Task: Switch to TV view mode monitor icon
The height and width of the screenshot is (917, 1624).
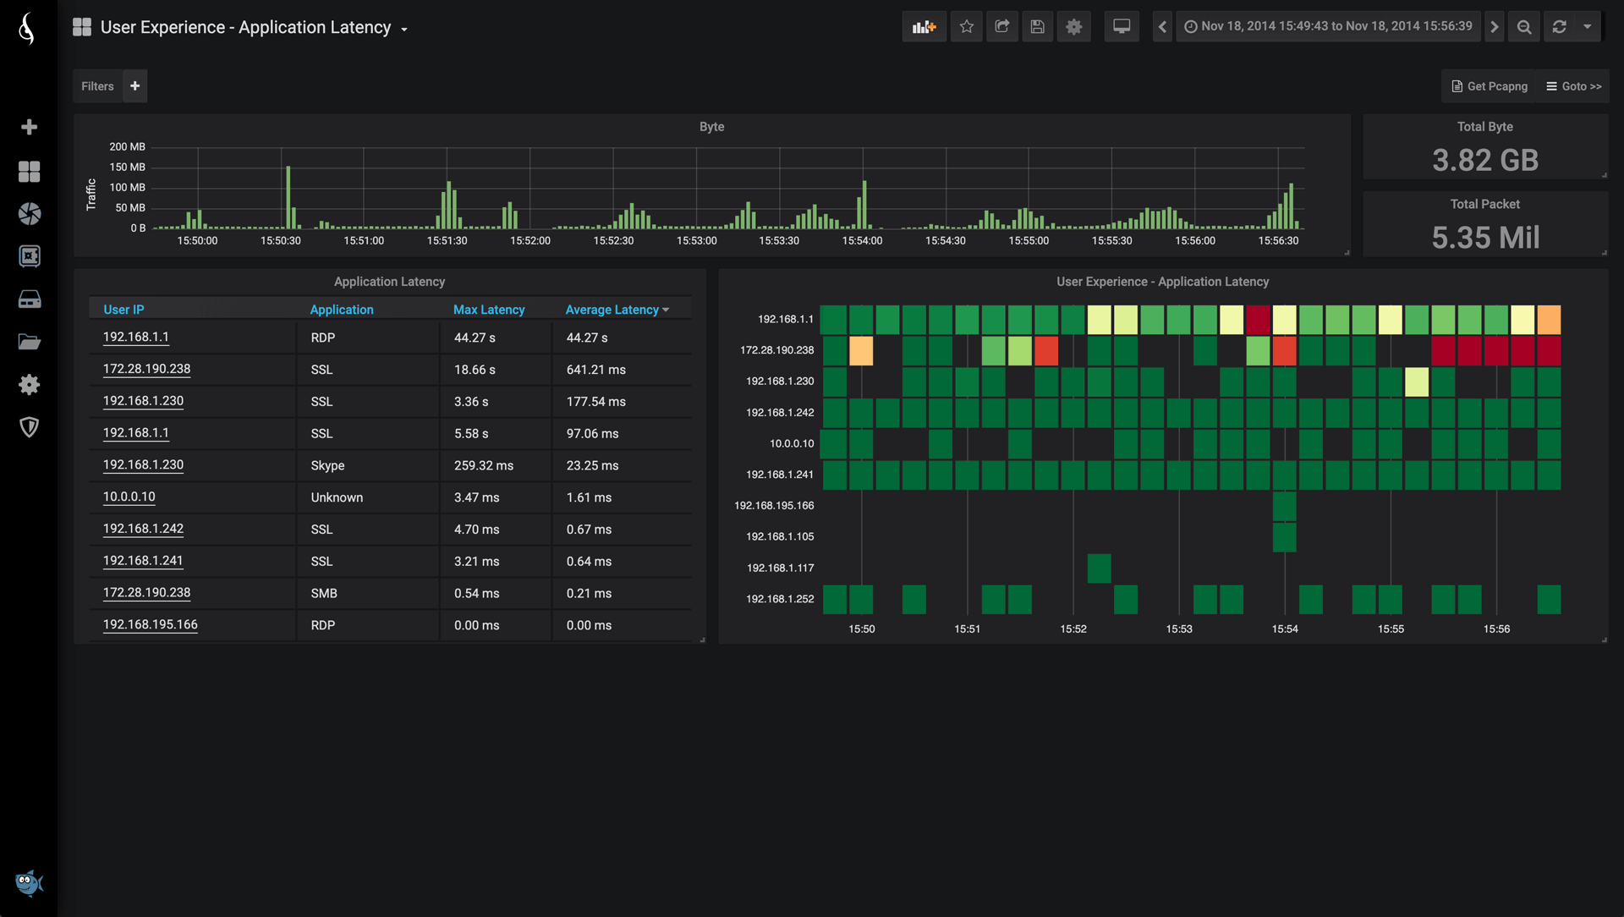Action: click(x=1122, y=27)
